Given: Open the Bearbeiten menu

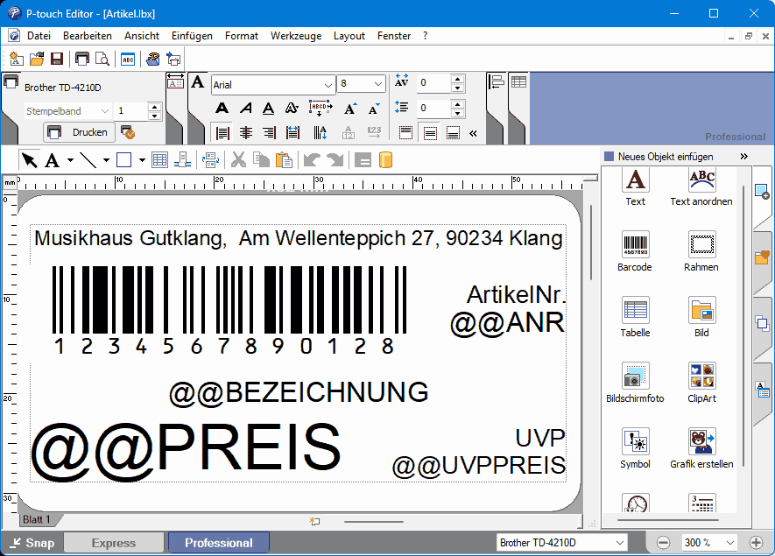Looking at the screenshot, I should tap(88, 36).
